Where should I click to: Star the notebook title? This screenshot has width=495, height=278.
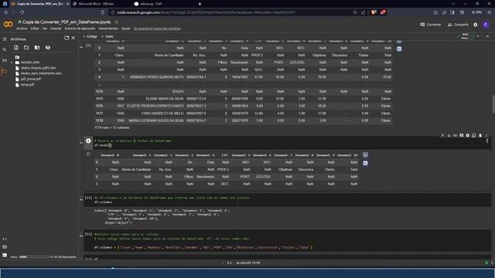[116, 22]
